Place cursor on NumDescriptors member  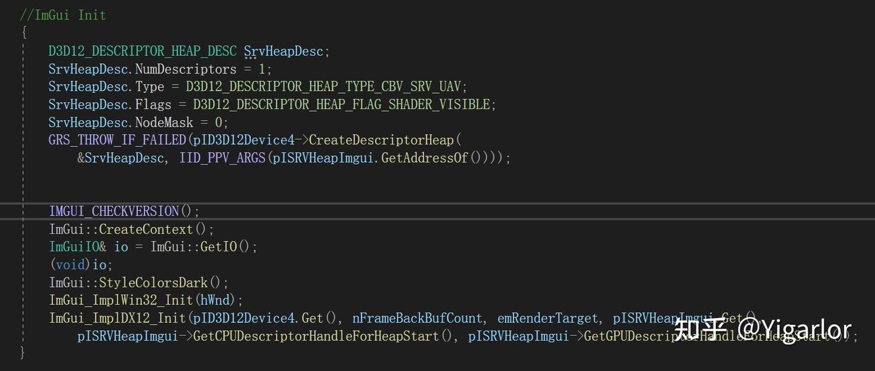pos(185,69)
